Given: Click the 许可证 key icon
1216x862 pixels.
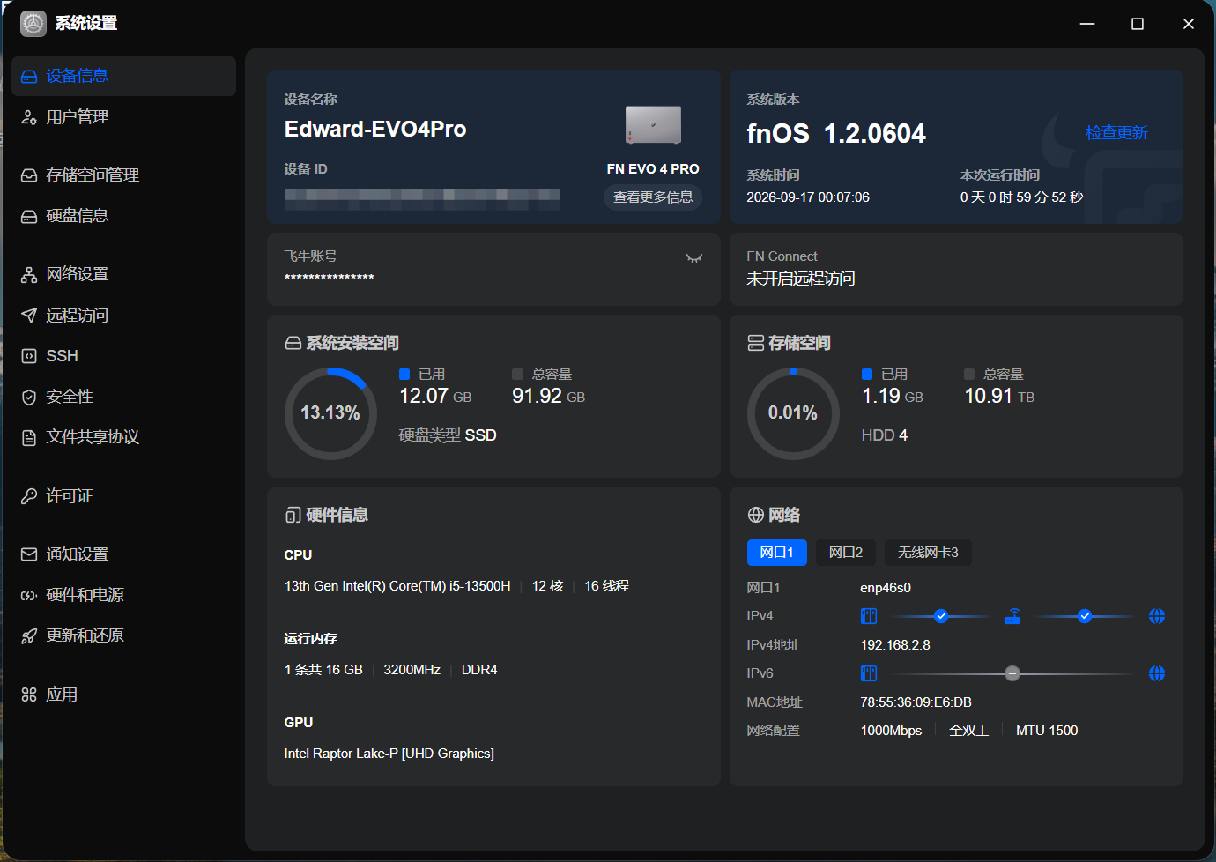Looking at the screenshot, I should coord(29,496).
